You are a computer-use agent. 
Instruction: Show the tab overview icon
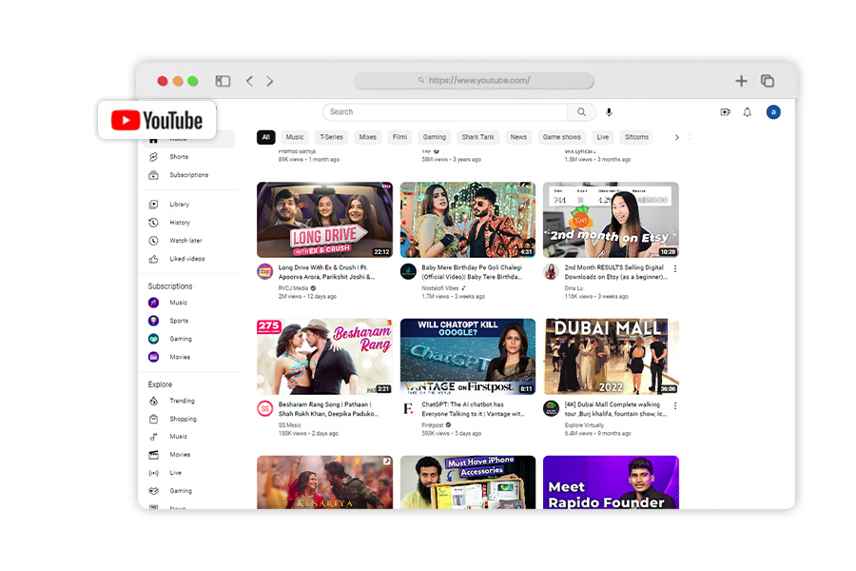coord(767,81)
